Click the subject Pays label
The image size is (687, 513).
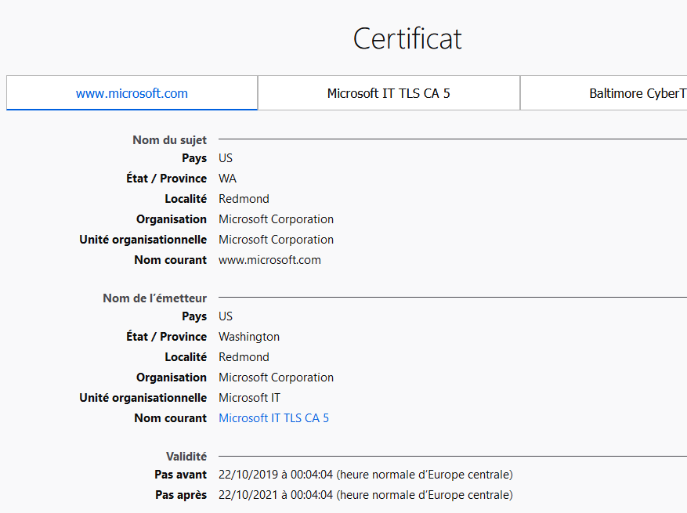point(194,158)
